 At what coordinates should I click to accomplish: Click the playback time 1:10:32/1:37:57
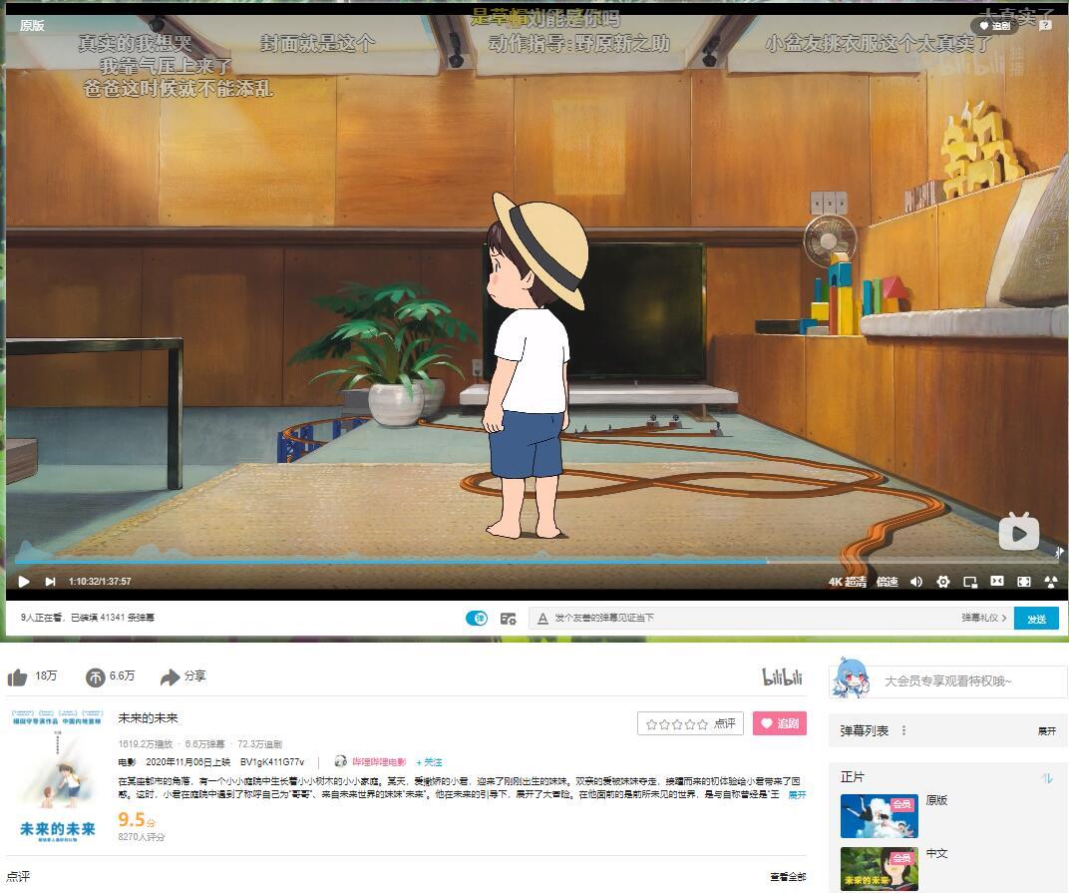tap(100, 582)
